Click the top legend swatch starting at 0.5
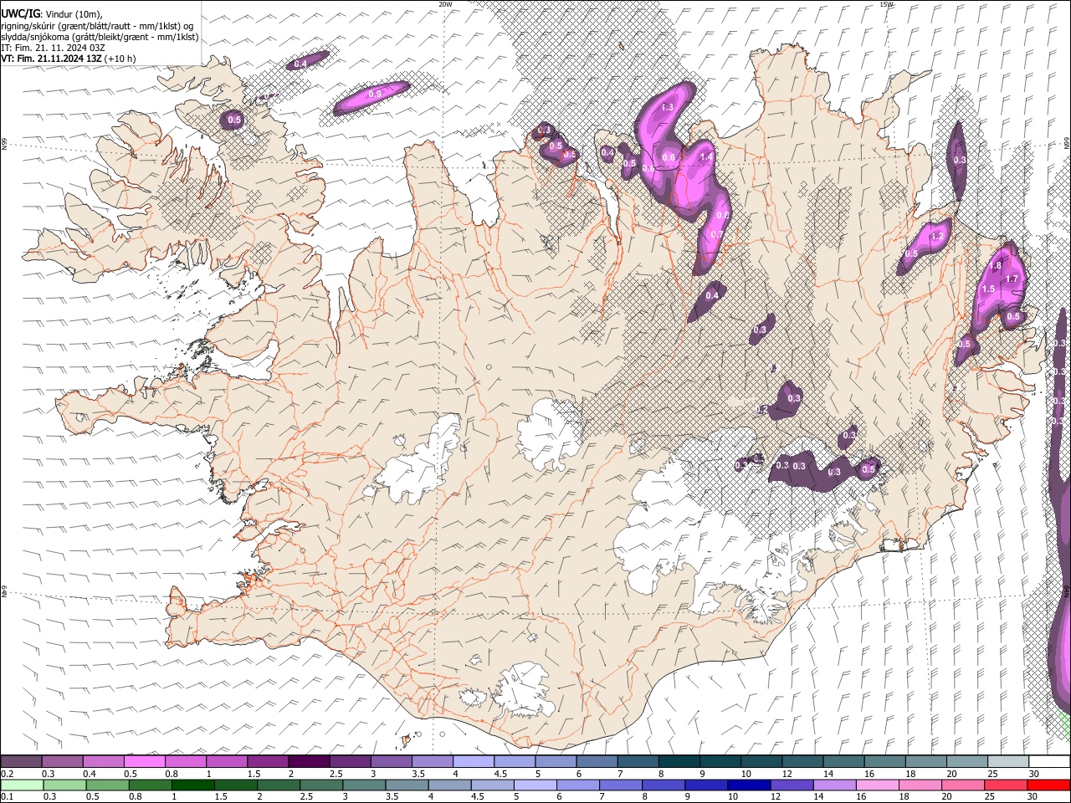The width and height of the screenshot is (1071, 803). (145, 761)
